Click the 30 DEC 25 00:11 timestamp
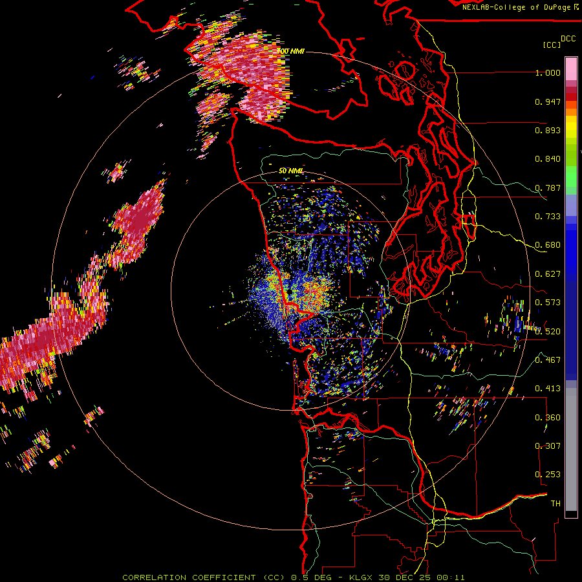This screenshot has width=582, height=582. point(422,577)
